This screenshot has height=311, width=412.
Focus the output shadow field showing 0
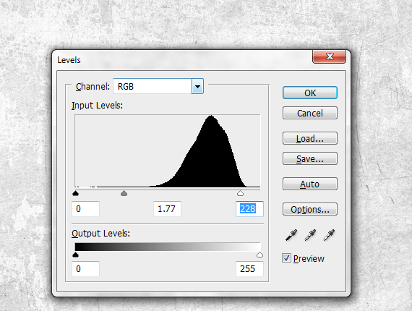coord(86,268)
